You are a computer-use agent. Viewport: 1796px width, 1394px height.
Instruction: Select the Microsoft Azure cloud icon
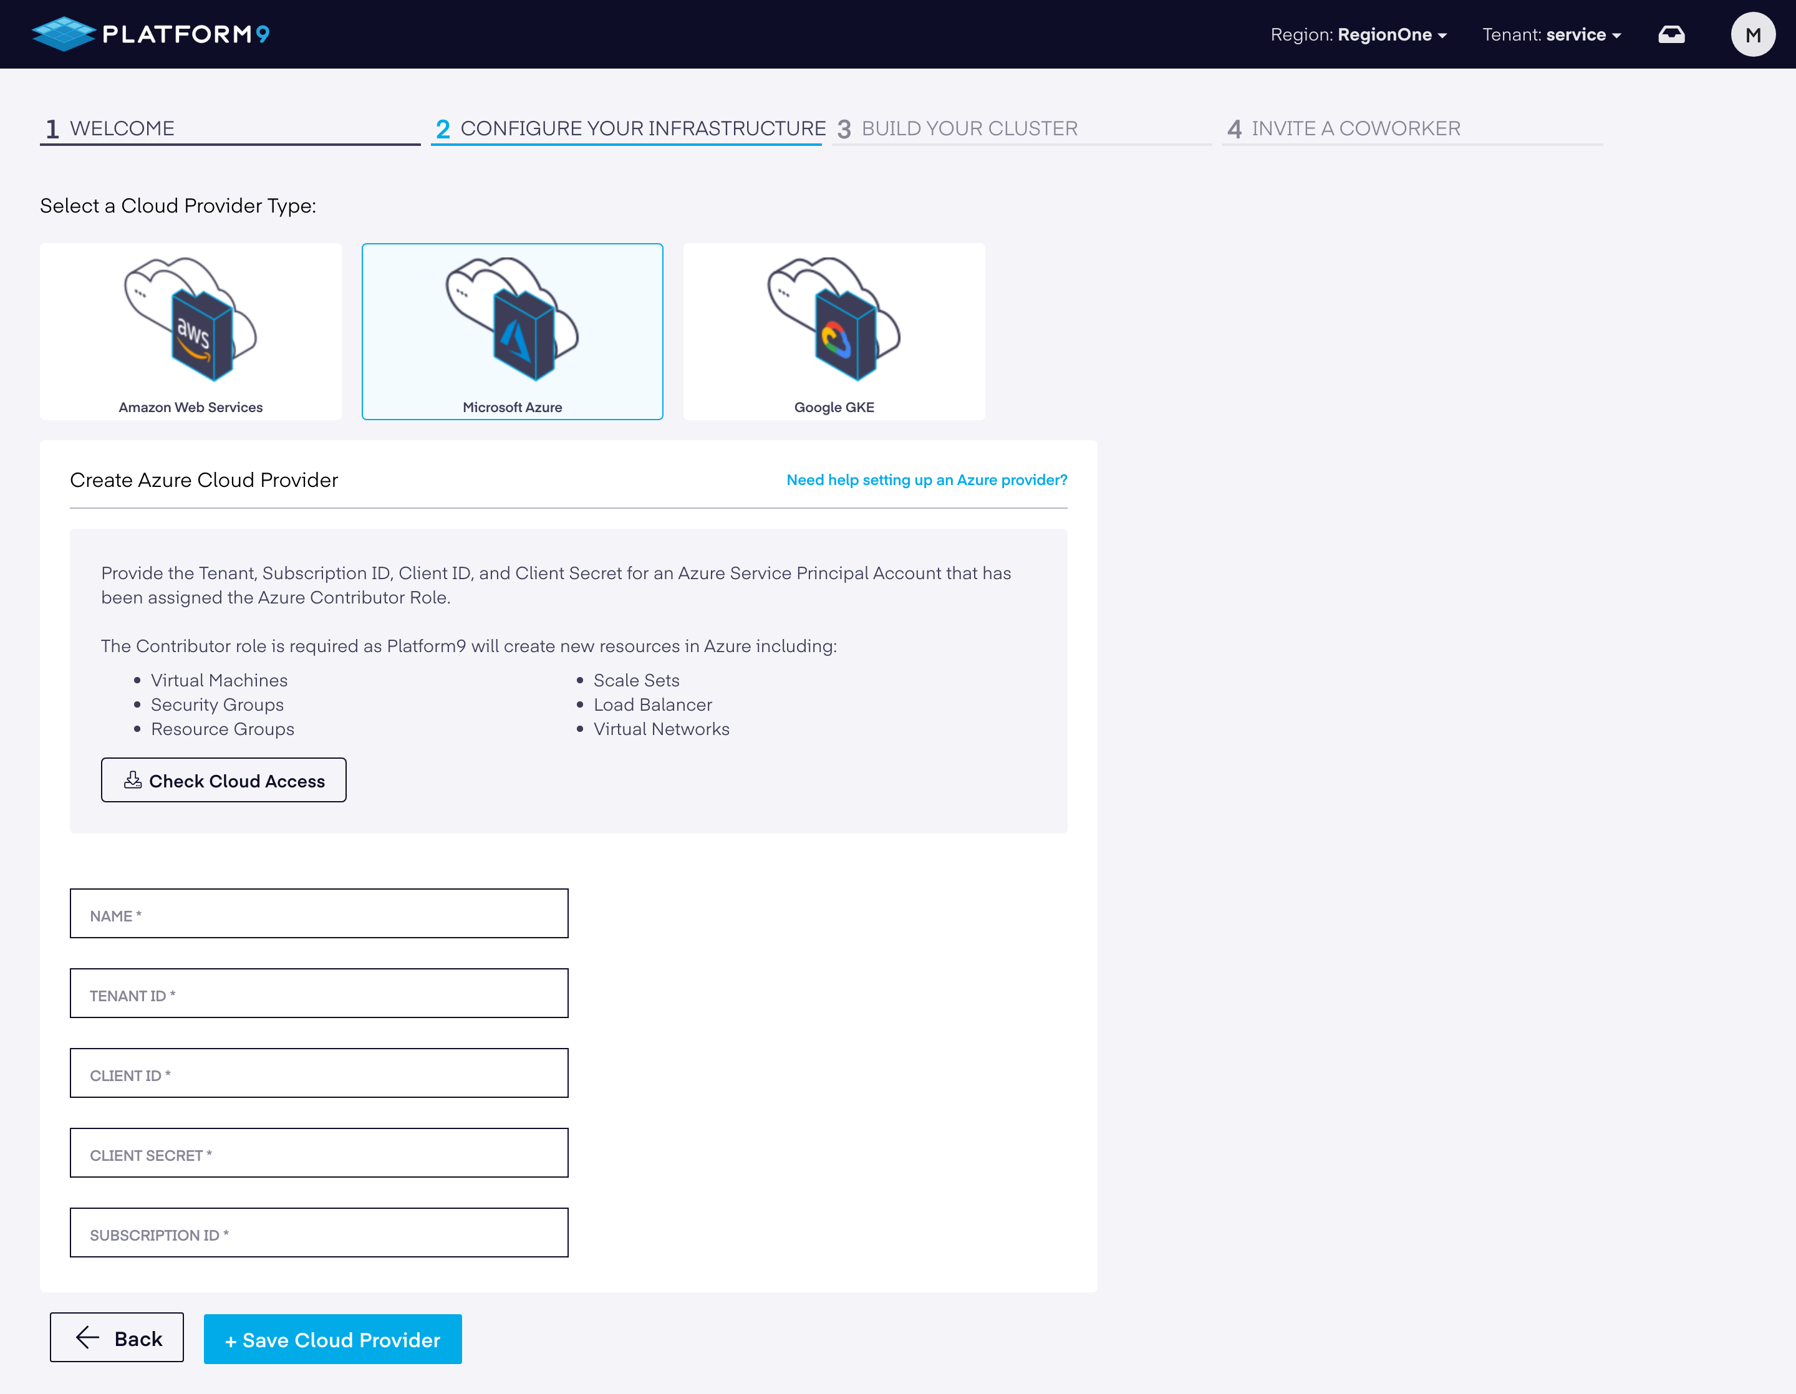pos(511,319)
